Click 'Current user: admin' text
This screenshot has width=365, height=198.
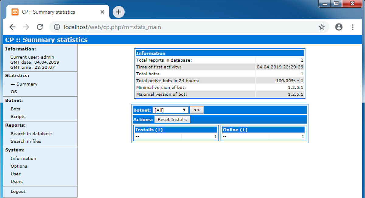pyautogui.click(x=32, y=57)
